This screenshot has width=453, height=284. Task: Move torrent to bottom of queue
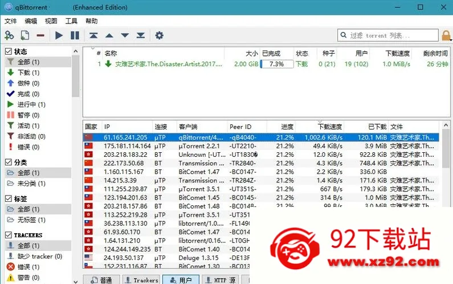(141, 35)
